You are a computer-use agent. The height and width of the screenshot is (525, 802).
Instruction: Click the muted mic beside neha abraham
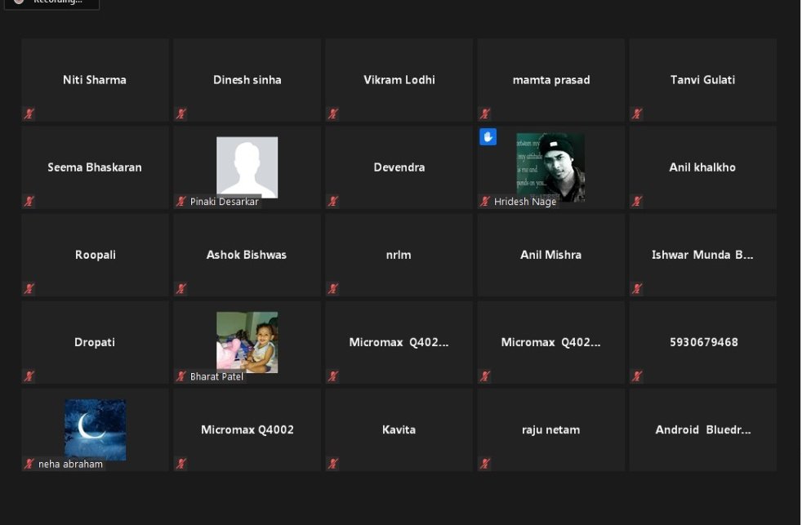click(x=29, y=464)
